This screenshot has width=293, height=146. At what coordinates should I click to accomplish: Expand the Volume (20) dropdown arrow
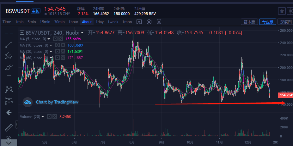click(x=43, y=117)
